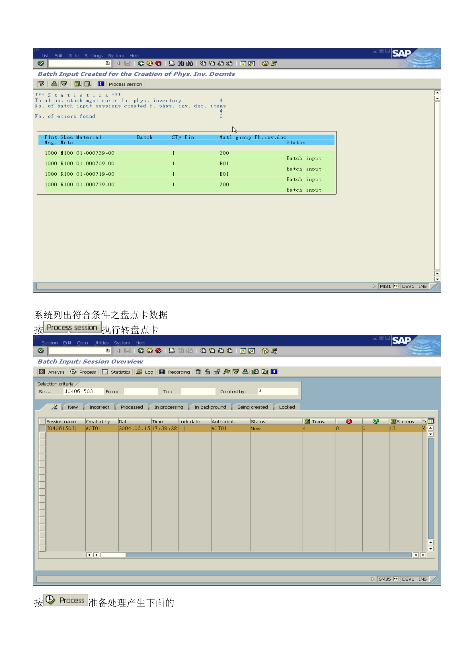Expand the status bar triangle beside MI31
The height and width of the screenshot is (672, 475).
click(x=374, y=286)
